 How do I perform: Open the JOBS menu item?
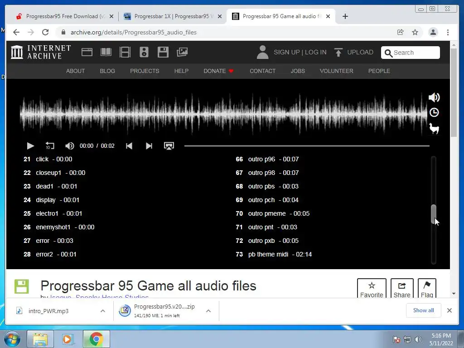tap(298, 71)
